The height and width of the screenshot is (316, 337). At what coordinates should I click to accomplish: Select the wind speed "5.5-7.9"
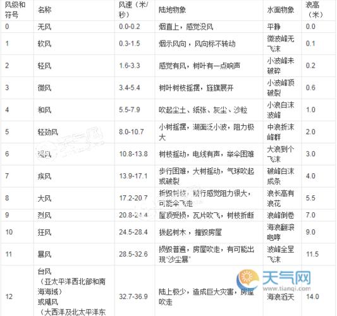click(130, 110)
